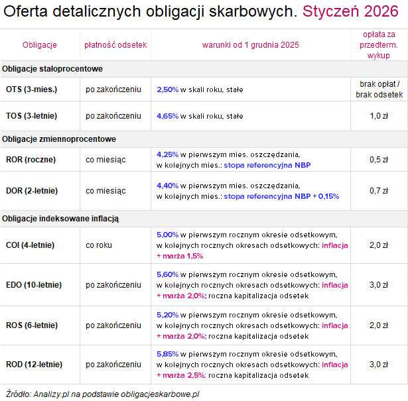The height and width of the screenshot is (401, 408).
Task: Click the 'brak opłat / brak odsetek' cell
Action: click(379, 89)
